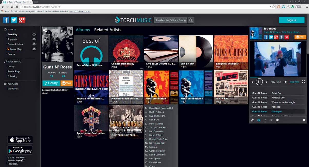
Task: Open the Appetite for Destruction album
Action: point(91,122)
